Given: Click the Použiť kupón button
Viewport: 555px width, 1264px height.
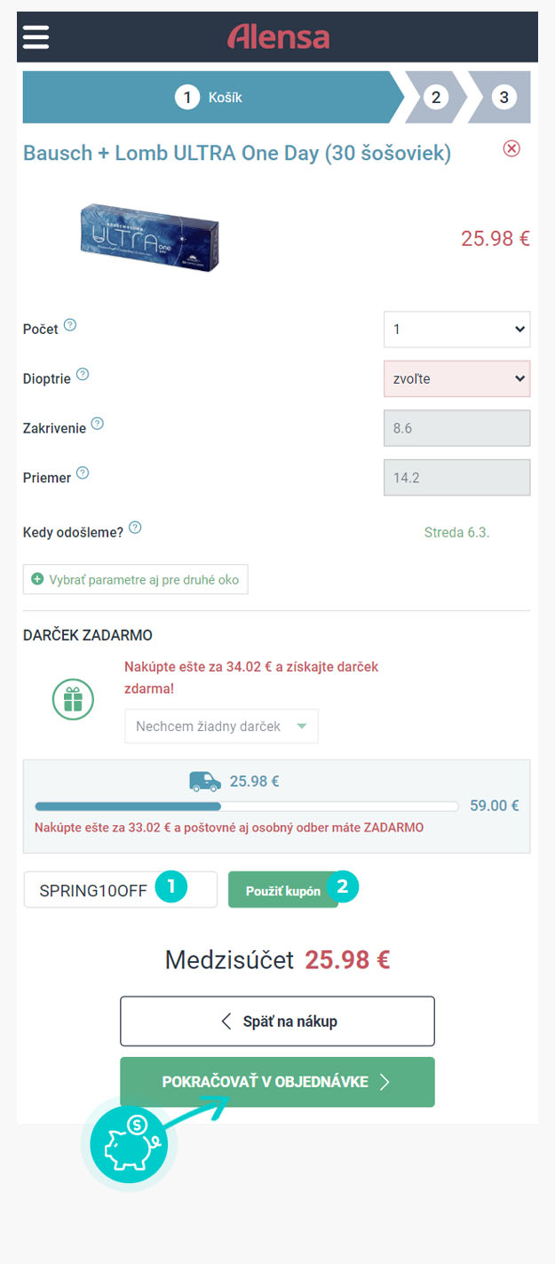Looking at the screenshot, I should [282, 890].
